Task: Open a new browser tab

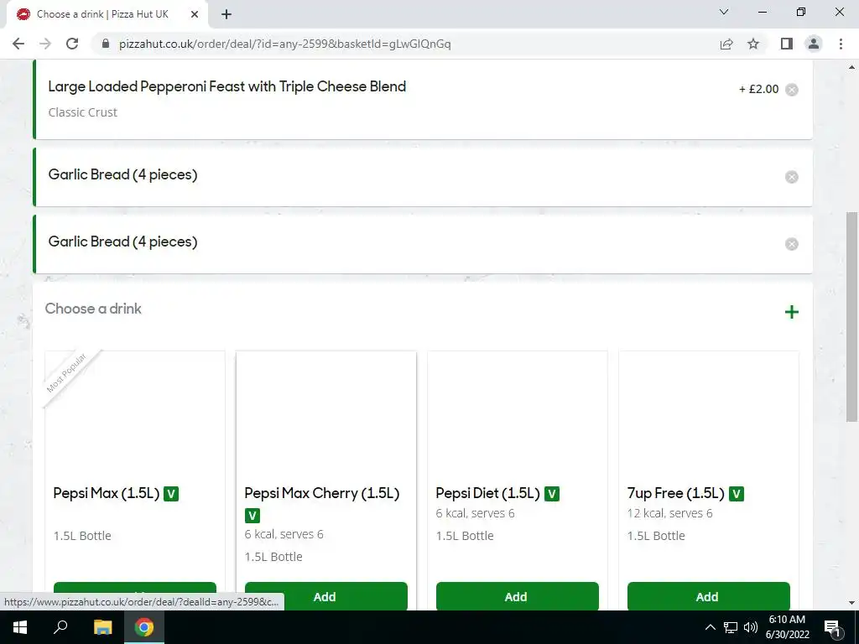Action: click(226, 14)
